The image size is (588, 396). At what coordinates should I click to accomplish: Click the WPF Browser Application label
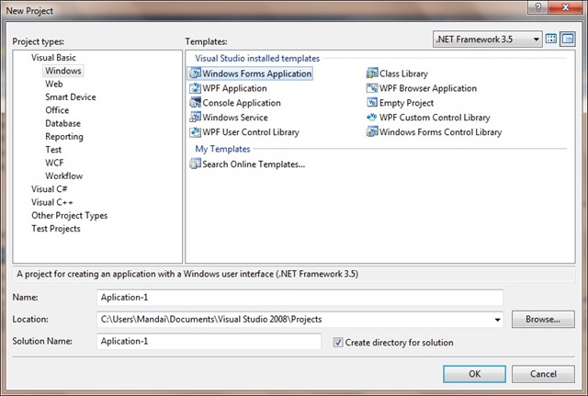[428, 88]
